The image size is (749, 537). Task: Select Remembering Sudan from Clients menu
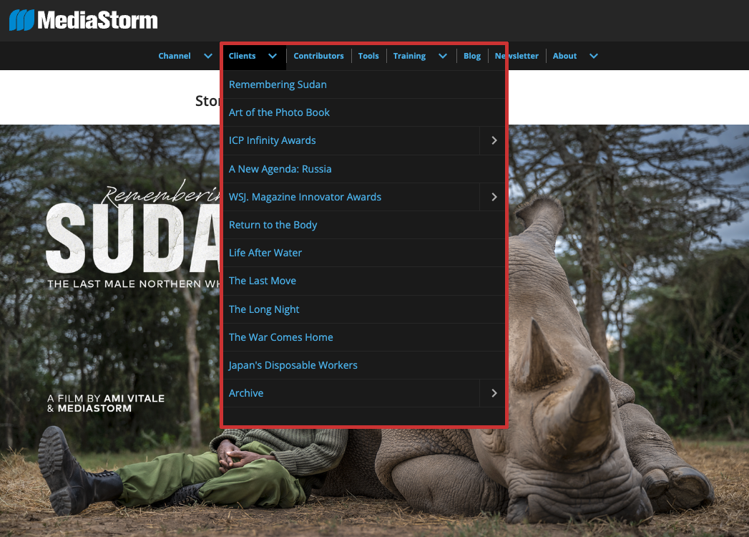(x=278, y=84)
